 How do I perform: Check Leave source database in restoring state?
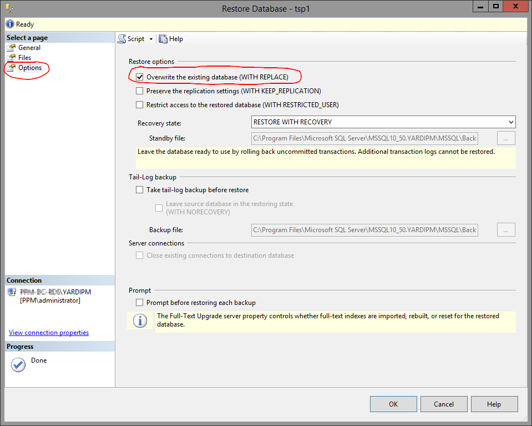[159, 208]
